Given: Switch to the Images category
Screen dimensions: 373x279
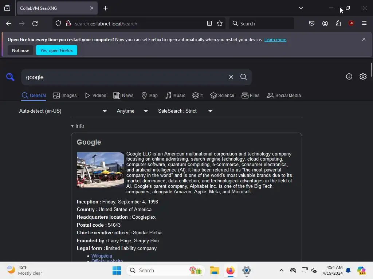Looking at the screenshot, I should (65, 96).
